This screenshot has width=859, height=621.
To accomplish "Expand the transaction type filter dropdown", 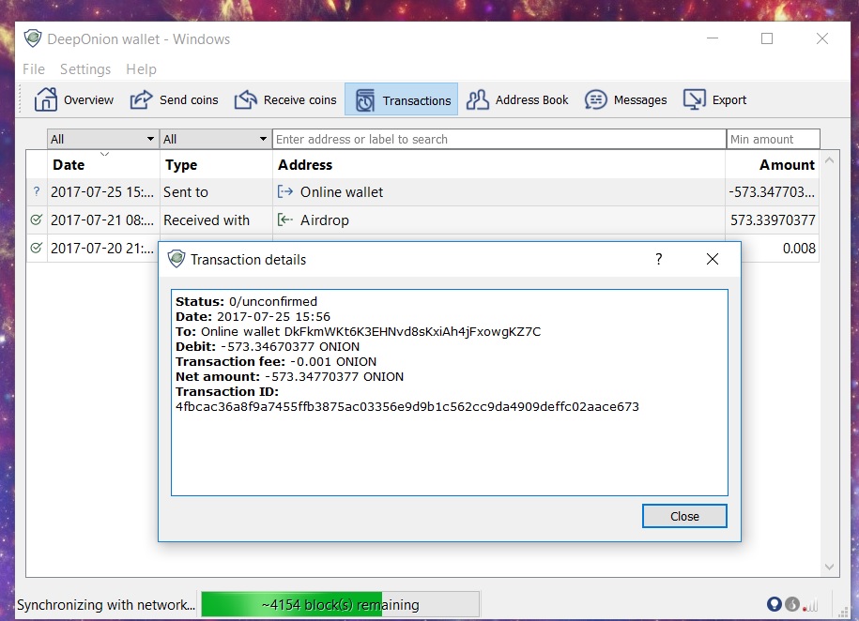I will point(216,139).
